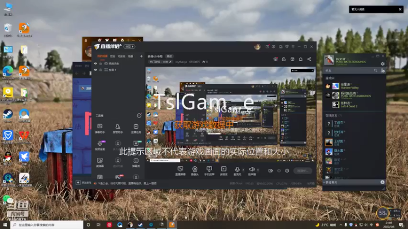The image size is (408, 229).
Task: Add a 摄像头 camera source
Action: click(x=195, y=171)
